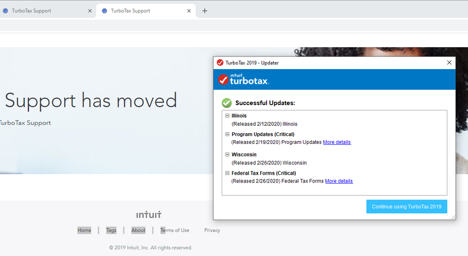Collapse the Federal Tax Forms (Critical) entry
Screen dimensions: 468x256
(227, 173)
